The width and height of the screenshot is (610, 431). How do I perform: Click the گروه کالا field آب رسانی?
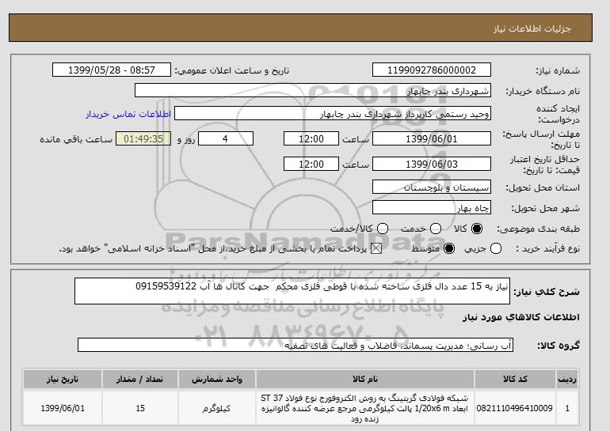tap(295, 345)
